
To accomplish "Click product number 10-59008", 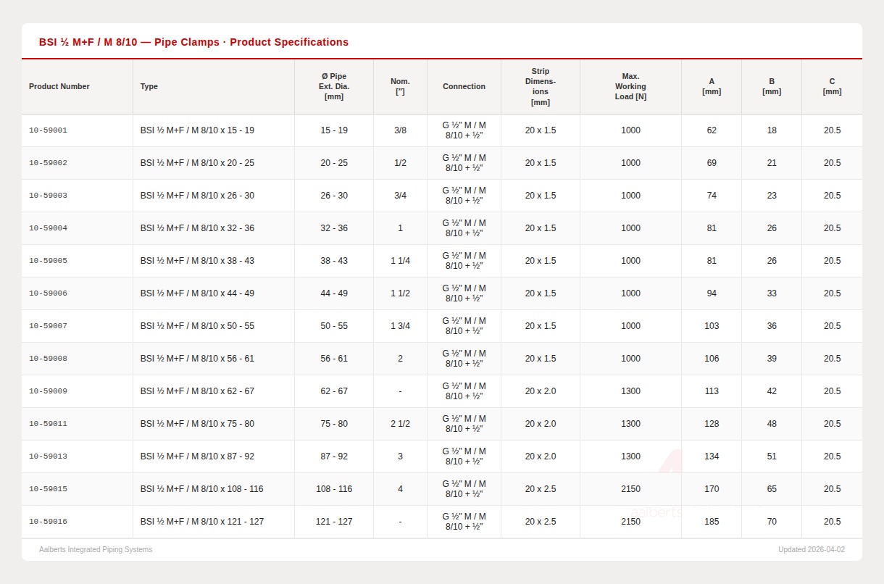I will point(48,359).
